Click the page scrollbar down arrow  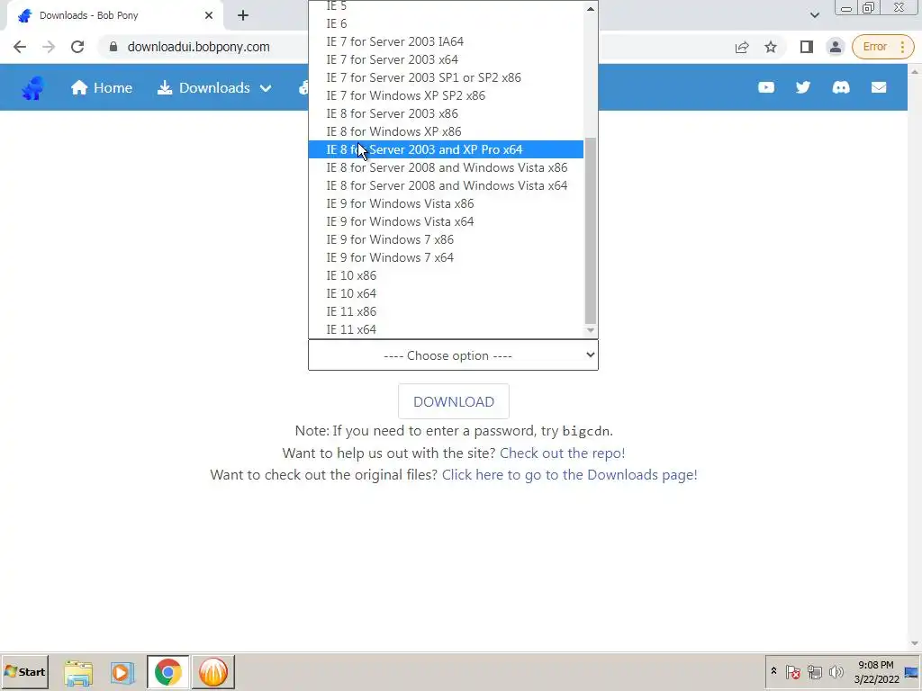pos(915,644)
